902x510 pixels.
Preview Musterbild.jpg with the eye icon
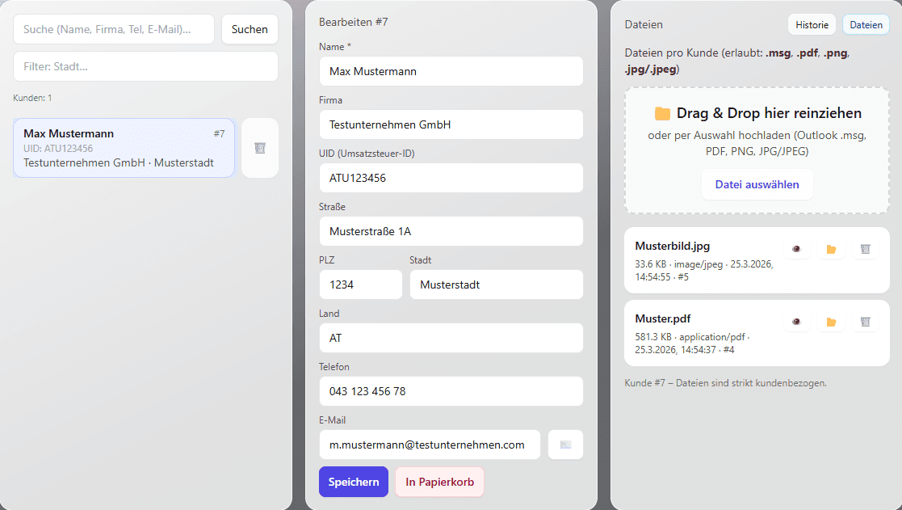796,249
